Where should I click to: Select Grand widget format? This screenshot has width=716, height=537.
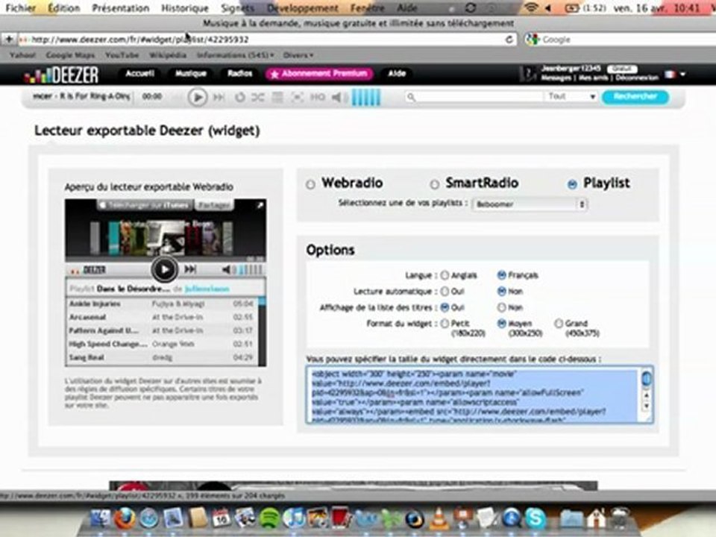pyautogui.click(x=559, y=323)
